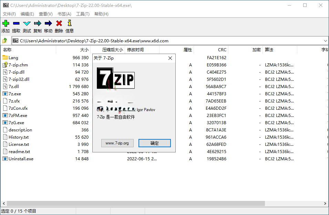The image size is (329, 215).
Task: Click the 7zG.exe application icon
Action: click(5, 122)
